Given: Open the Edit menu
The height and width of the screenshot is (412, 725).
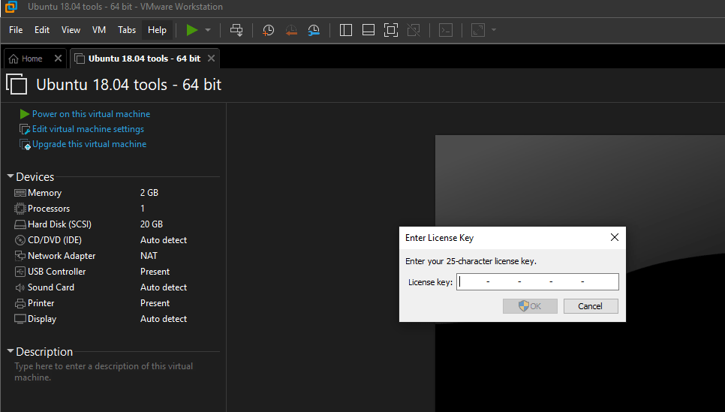Looking at the screenshot, I should 42,30.
